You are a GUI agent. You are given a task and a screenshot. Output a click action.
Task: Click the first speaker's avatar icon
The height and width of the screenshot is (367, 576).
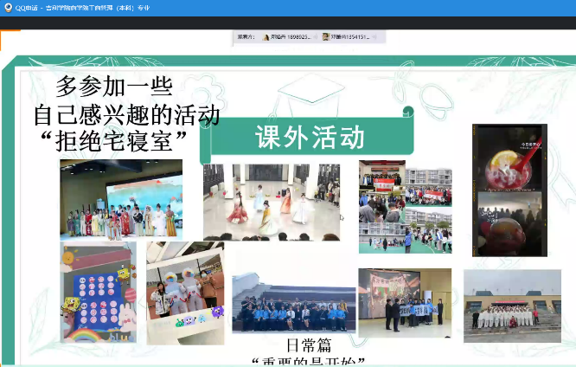(x=266, y=37)
